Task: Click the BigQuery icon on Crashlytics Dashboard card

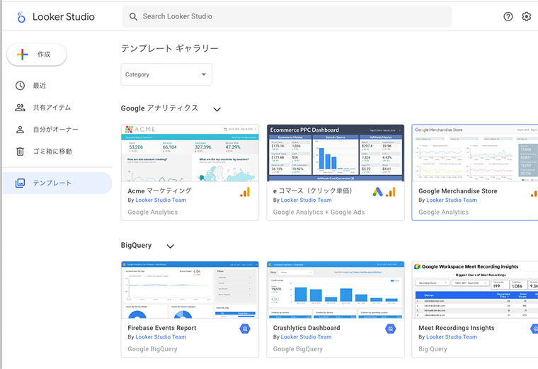Action: click(391, 329)
